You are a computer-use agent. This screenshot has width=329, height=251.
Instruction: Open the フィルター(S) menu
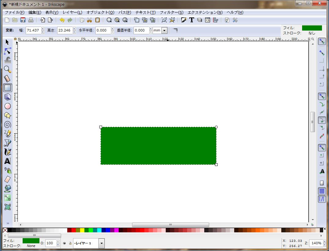172,13
